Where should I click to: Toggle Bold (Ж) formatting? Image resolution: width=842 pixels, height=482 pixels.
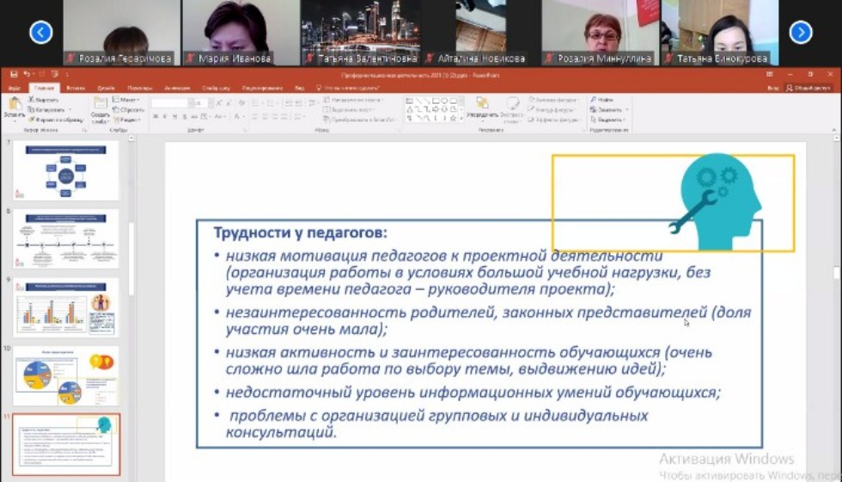pos(156,117)
